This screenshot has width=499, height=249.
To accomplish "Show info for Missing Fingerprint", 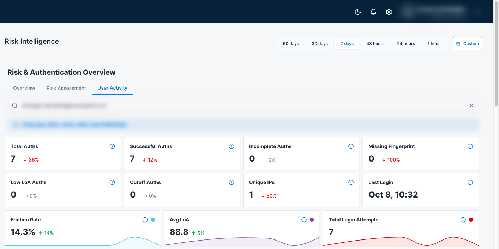I will pos(470,146).
